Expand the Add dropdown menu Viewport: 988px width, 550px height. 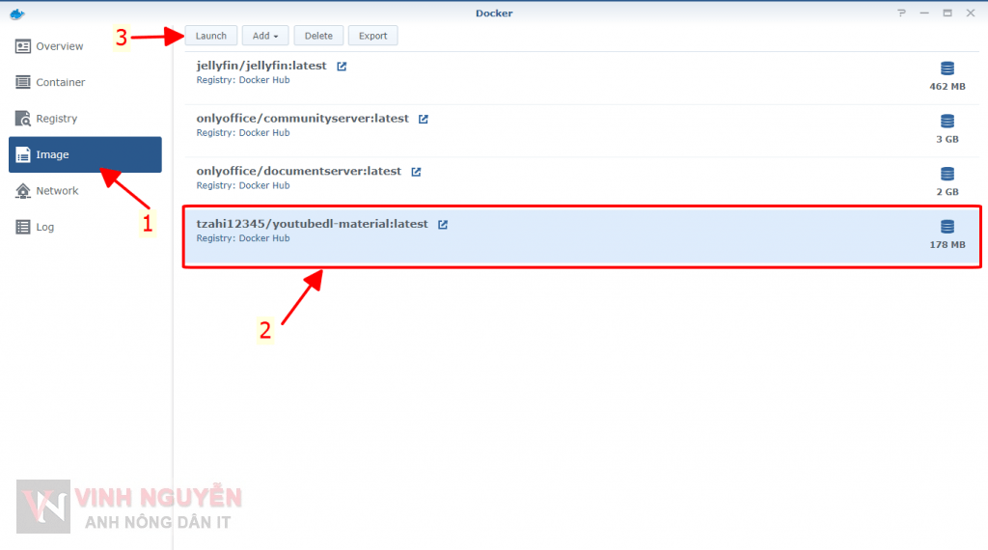pos(264,36)
